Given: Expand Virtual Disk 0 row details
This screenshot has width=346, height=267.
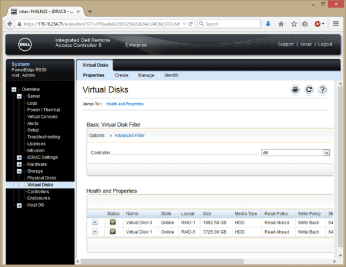Looking at the screenshot, I should tap(95, 222).
